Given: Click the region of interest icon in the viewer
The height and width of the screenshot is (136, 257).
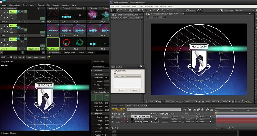Looking at the screenshot, I should (x=199, y=102).
